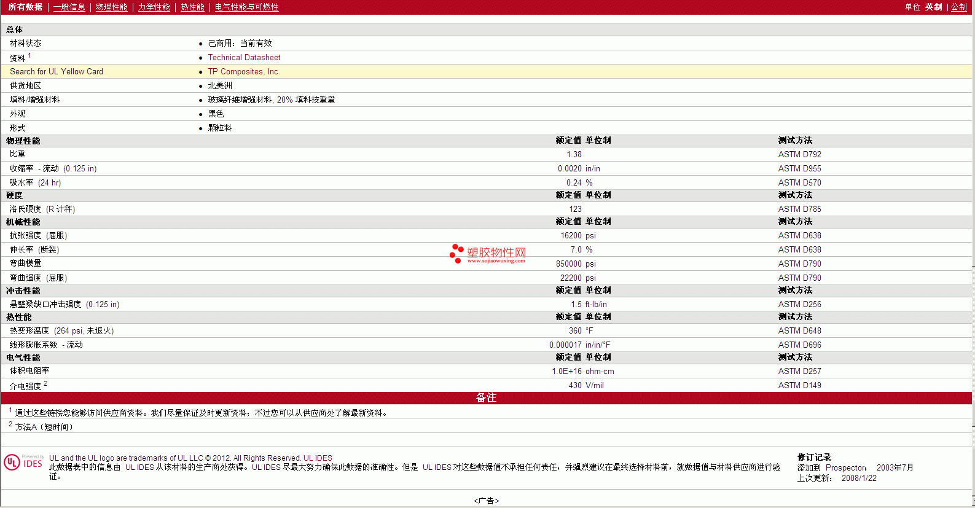Viewport: 975px width, 508px height.
Task: Select the 黑色 appearance value
Action: 216,114
